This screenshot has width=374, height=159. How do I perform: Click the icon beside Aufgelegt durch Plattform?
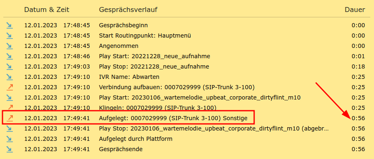(10, 139)
